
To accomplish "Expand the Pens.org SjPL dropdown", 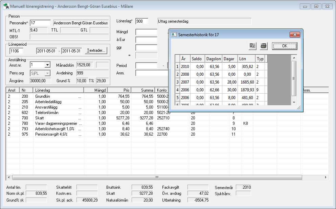I will (x=48, y=73).
